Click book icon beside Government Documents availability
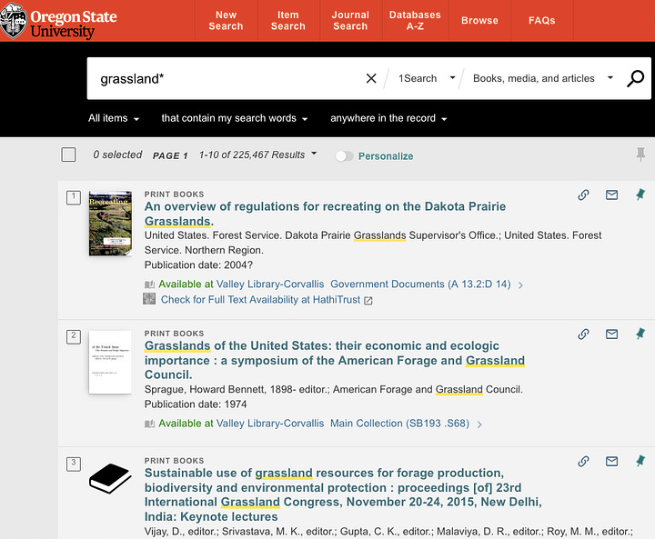Screen dimensions: 655x539 tap(149, 284)
